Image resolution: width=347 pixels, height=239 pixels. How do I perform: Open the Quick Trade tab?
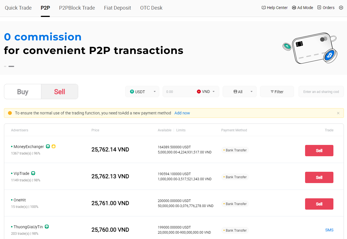coord(18,8)
